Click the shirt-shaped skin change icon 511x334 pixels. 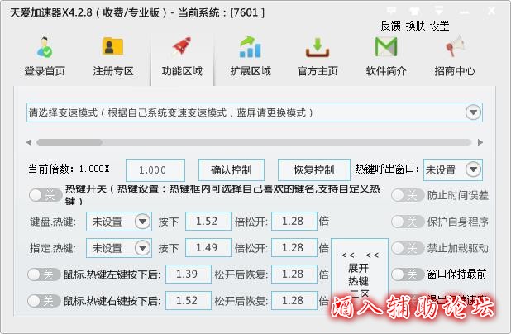point(414,11)
